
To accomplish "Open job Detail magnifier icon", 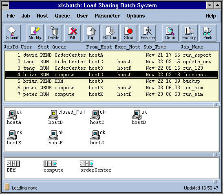I will coord(170,33).
